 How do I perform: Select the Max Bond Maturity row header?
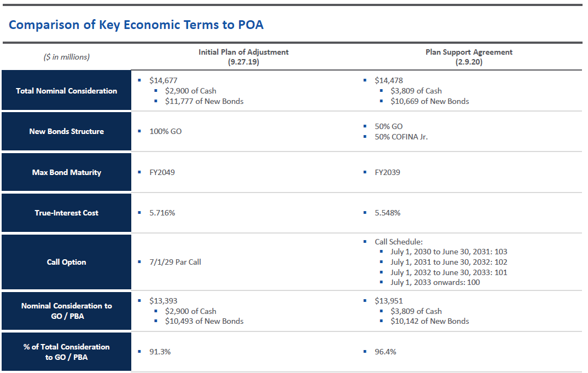click(66, 172)
